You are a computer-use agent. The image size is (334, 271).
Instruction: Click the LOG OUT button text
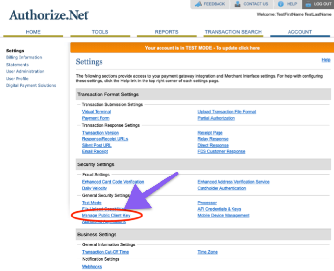[322, 4]
